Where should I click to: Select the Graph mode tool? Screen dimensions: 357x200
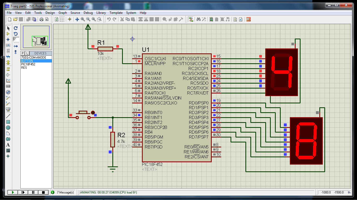click(8, 81)
